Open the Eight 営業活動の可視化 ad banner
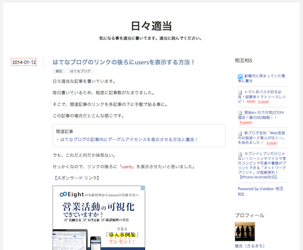Image resolution: width=303 pixels, height=250 pixels. point(99,218)
